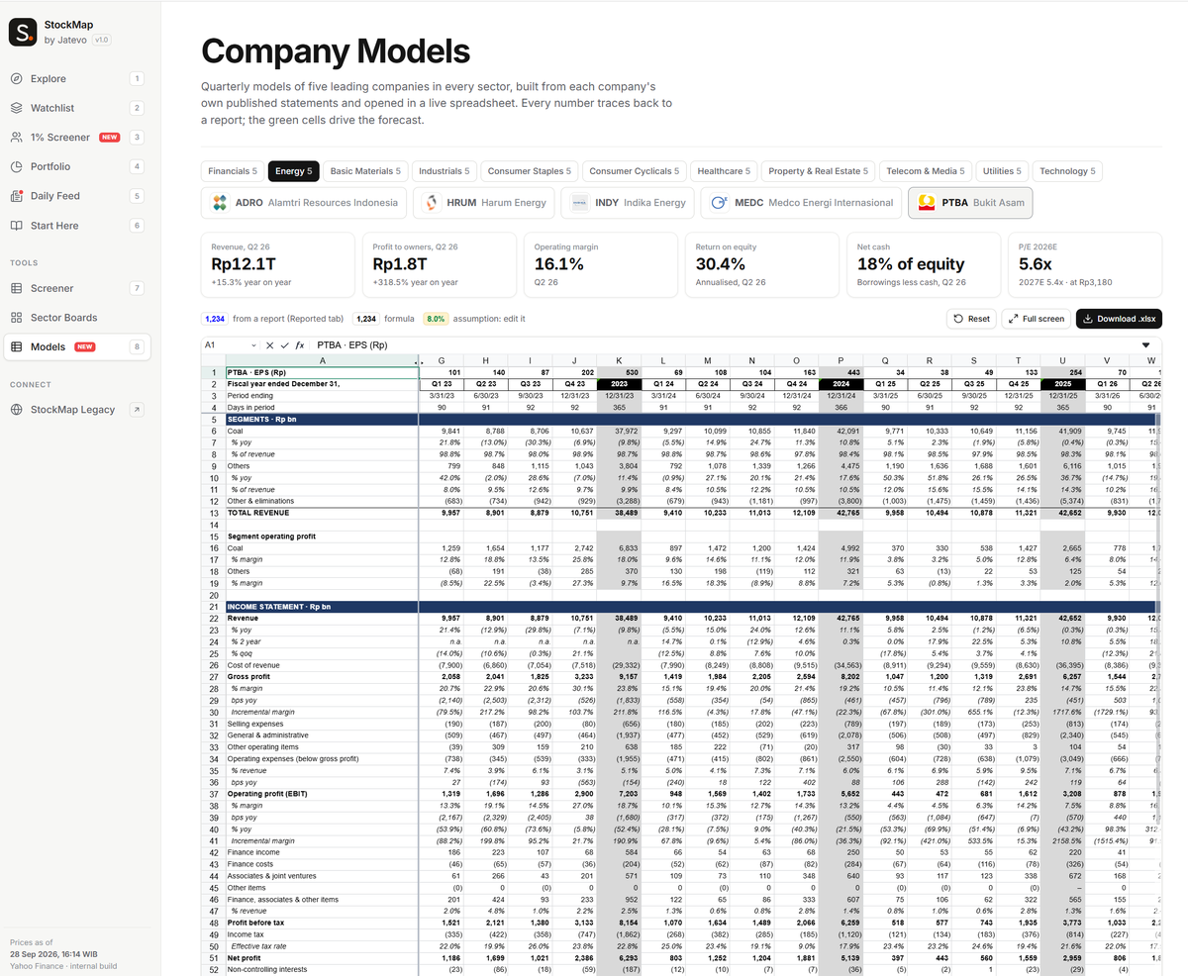Click the Reset button
Screen dimensions: 1188x976
[972, 319]
